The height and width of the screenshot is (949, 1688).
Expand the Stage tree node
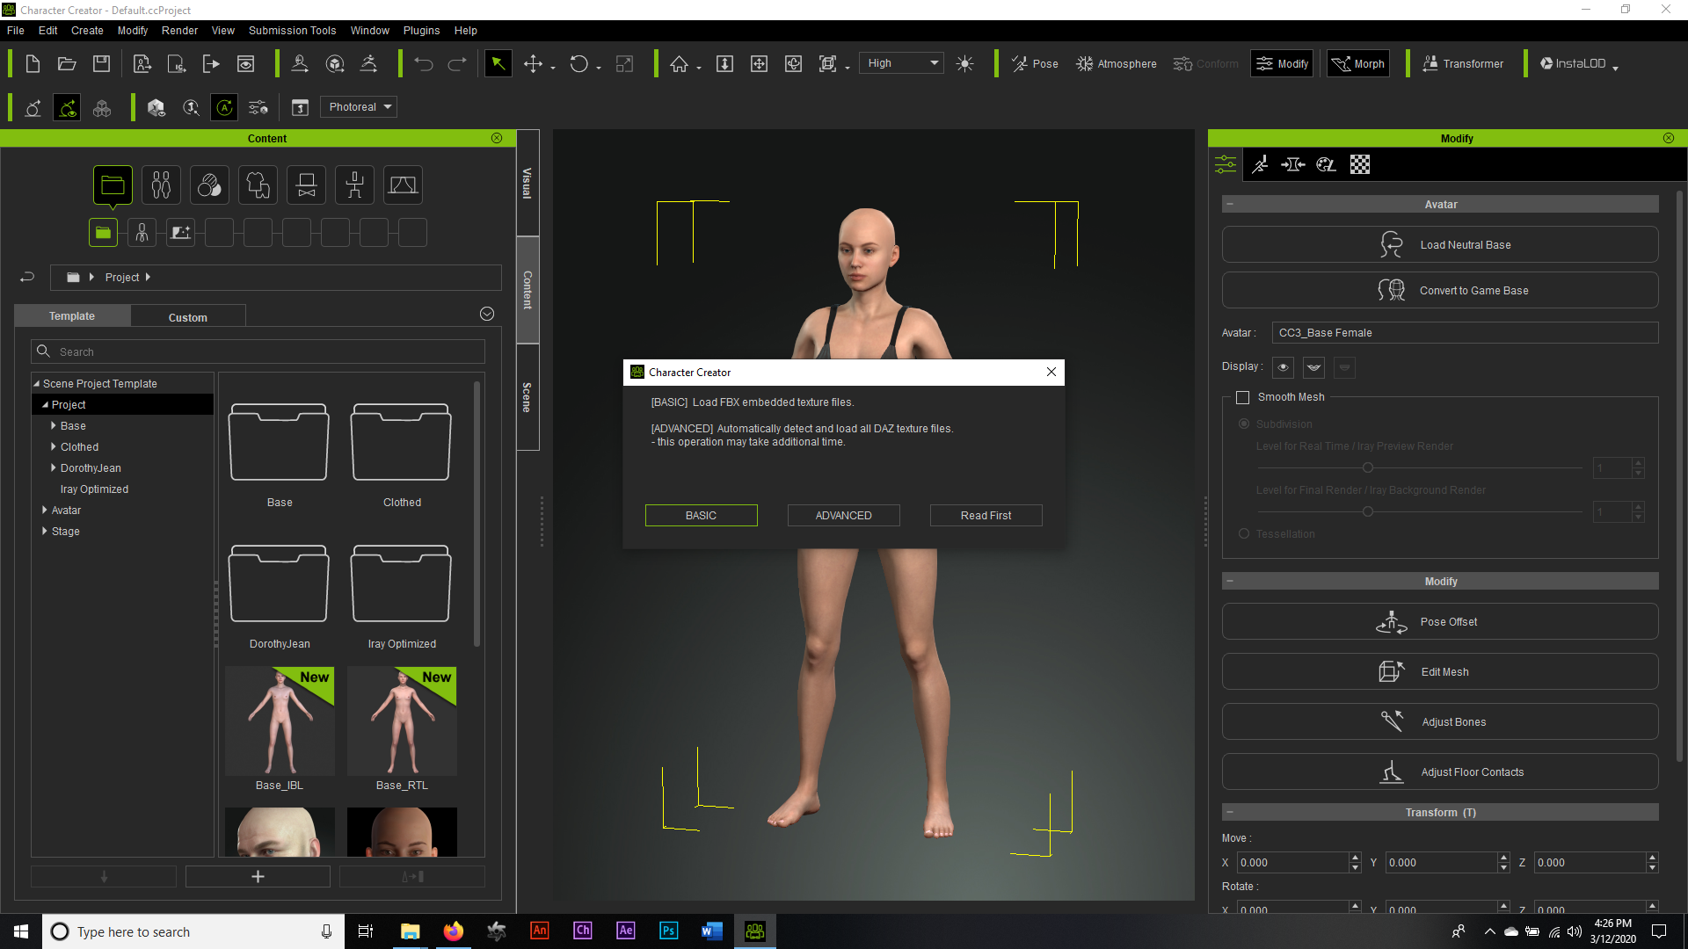pyautogui.click(x=45, y=532)
